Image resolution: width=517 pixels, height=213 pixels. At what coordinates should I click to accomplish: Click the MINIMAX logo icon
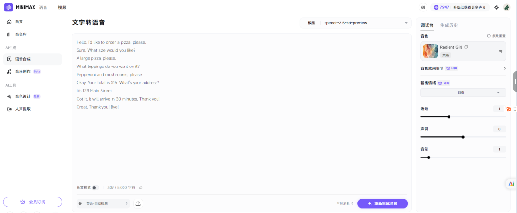[9, 7]
